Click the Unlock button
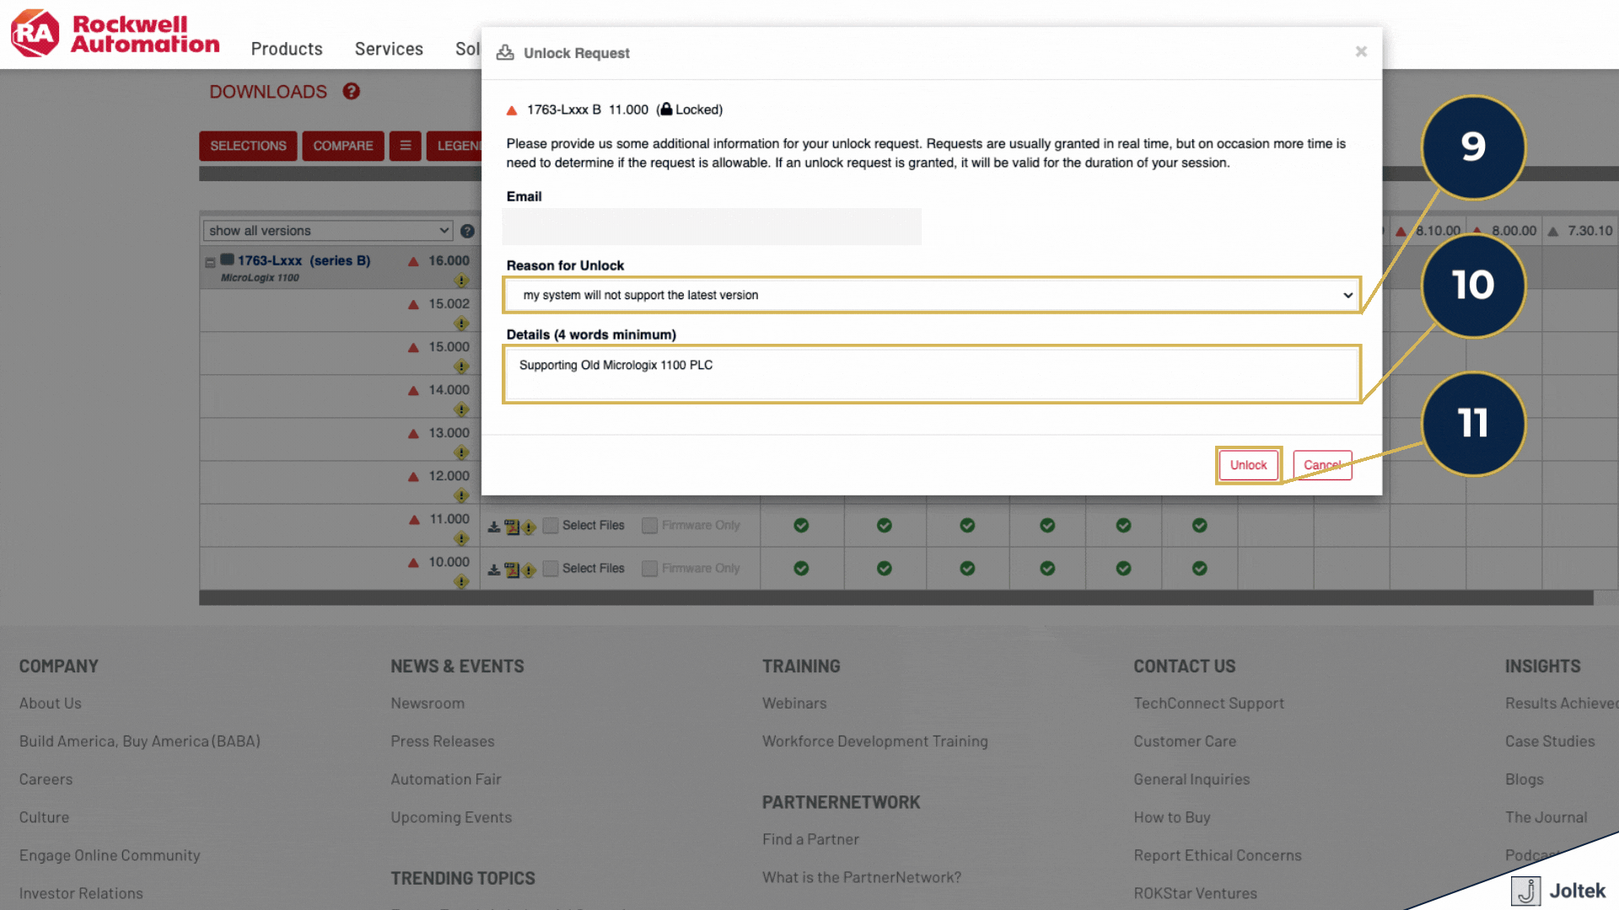Image resolution: width=1619 pixels, height=910 pixels. pyautogui.click(x=1248, y=465)
